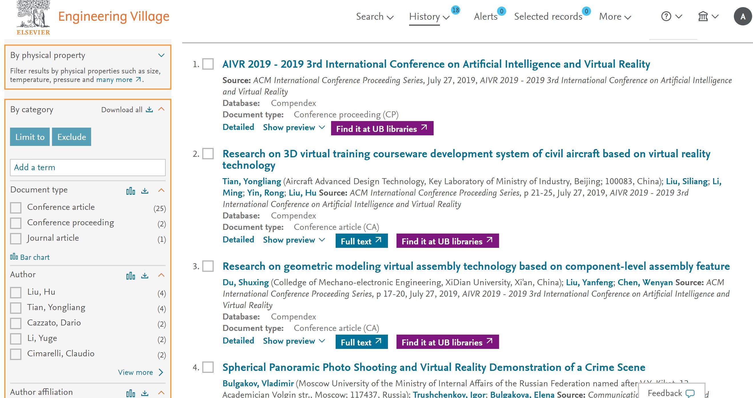Open Detailed view for 3D virtual training result
This screenshot has height=398, width=753.
pos(238,240)
